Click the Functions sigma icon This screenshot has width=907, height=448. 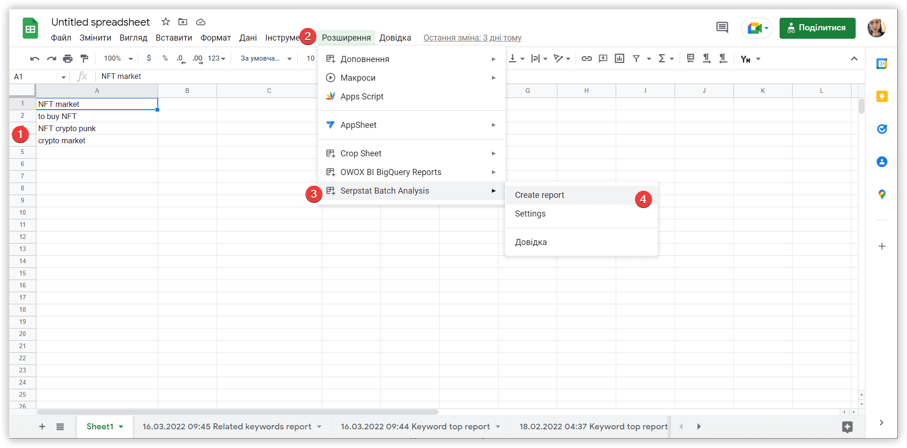(x=661, y=58)
